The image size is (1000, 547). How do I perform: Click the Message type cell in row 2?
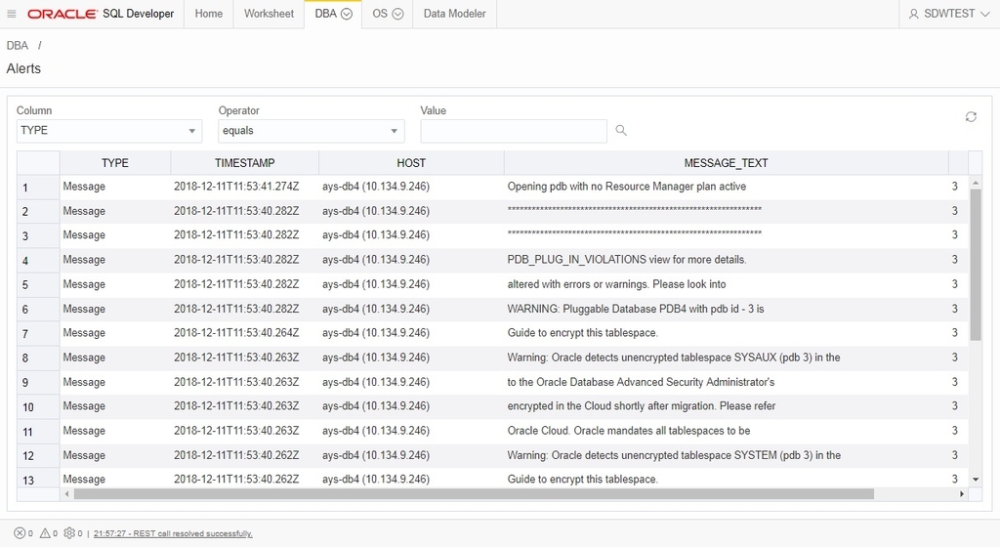coord(115,211)
